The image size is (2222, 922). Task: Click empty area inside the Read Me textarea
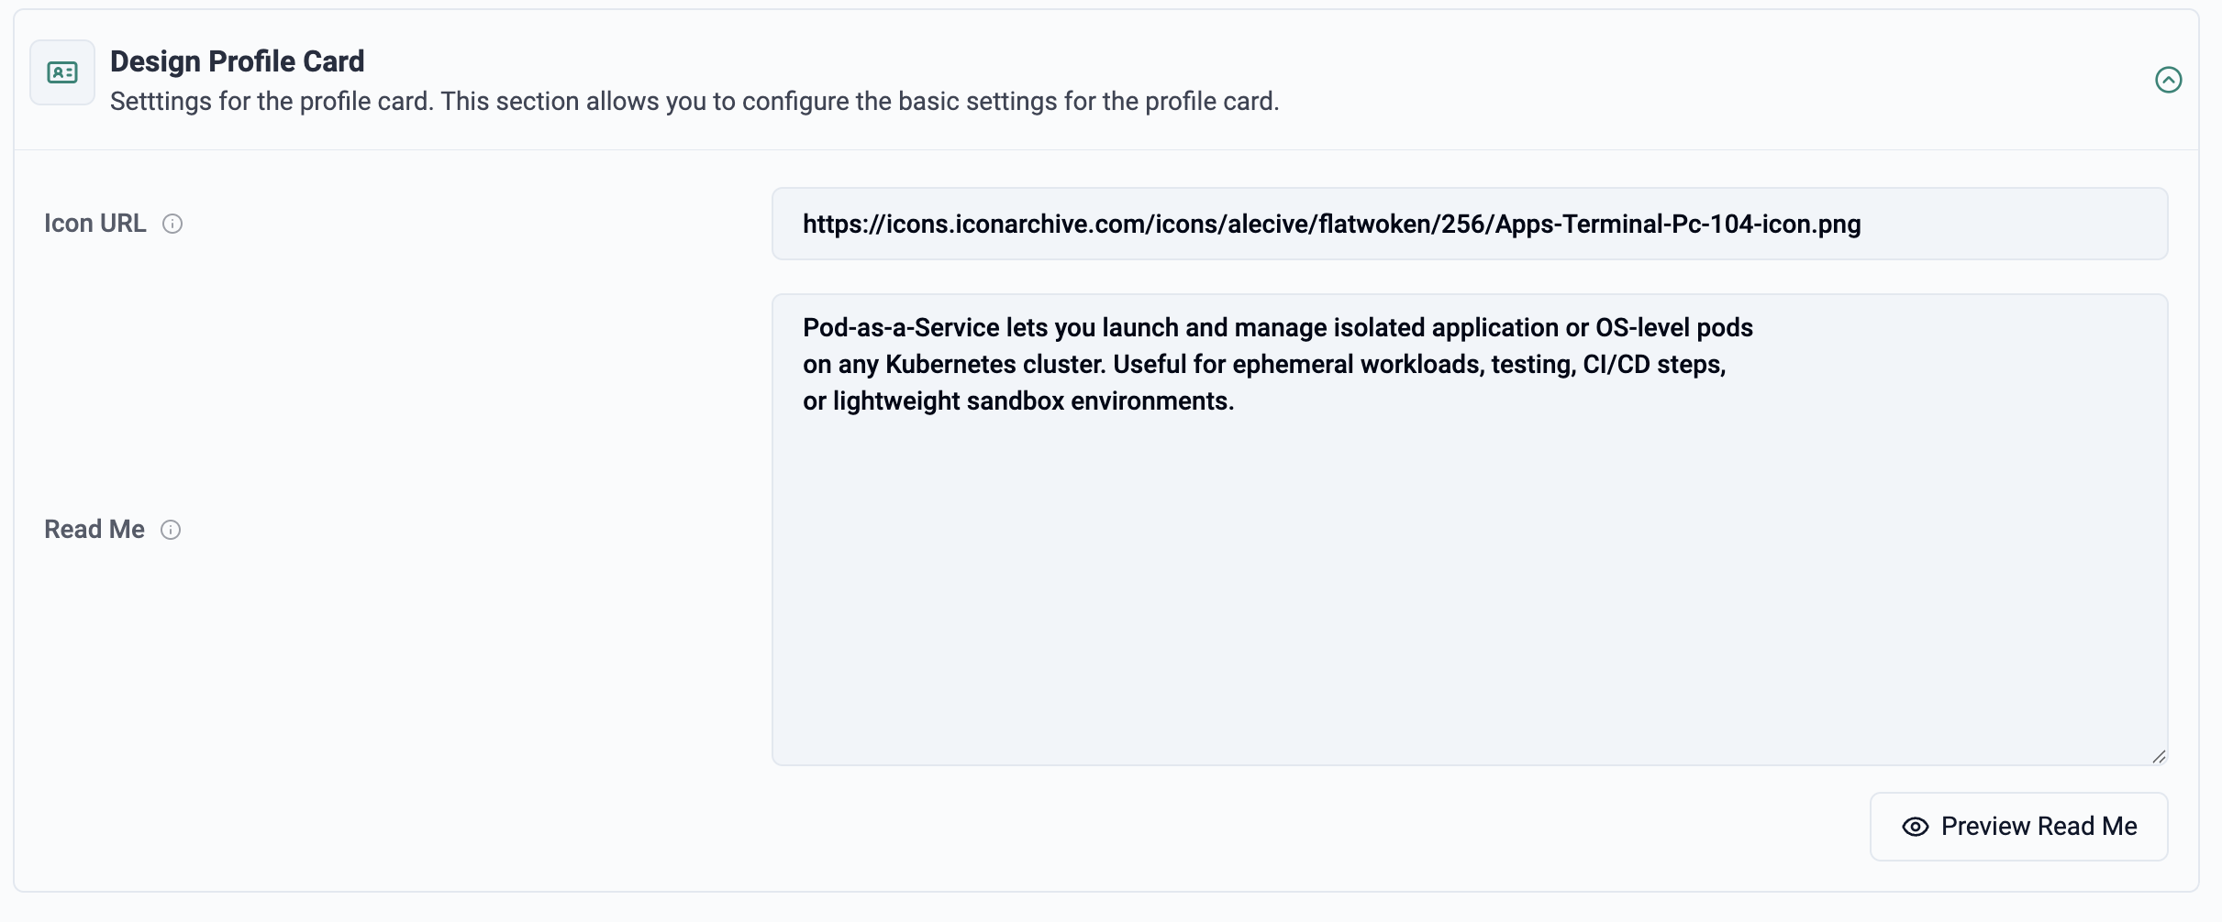coord(1468,596)
